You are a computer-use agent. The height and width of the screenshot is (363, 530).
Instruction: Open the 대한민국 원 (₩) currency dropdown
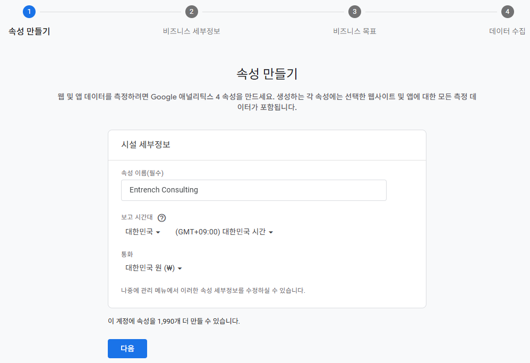point(153,268)
